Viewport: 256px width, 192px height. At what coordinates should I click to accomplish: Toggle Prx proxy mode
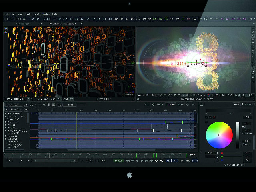181,161
